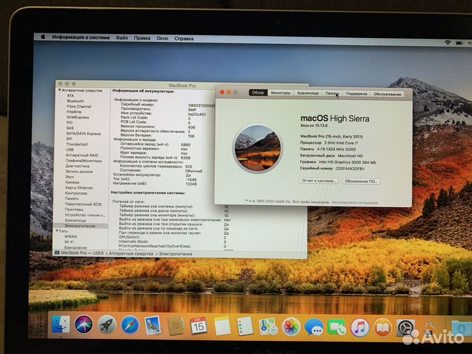Switch to the Поддержка tab
The width and height of the screenshot is (472, 354).
[x=356, y=94]
